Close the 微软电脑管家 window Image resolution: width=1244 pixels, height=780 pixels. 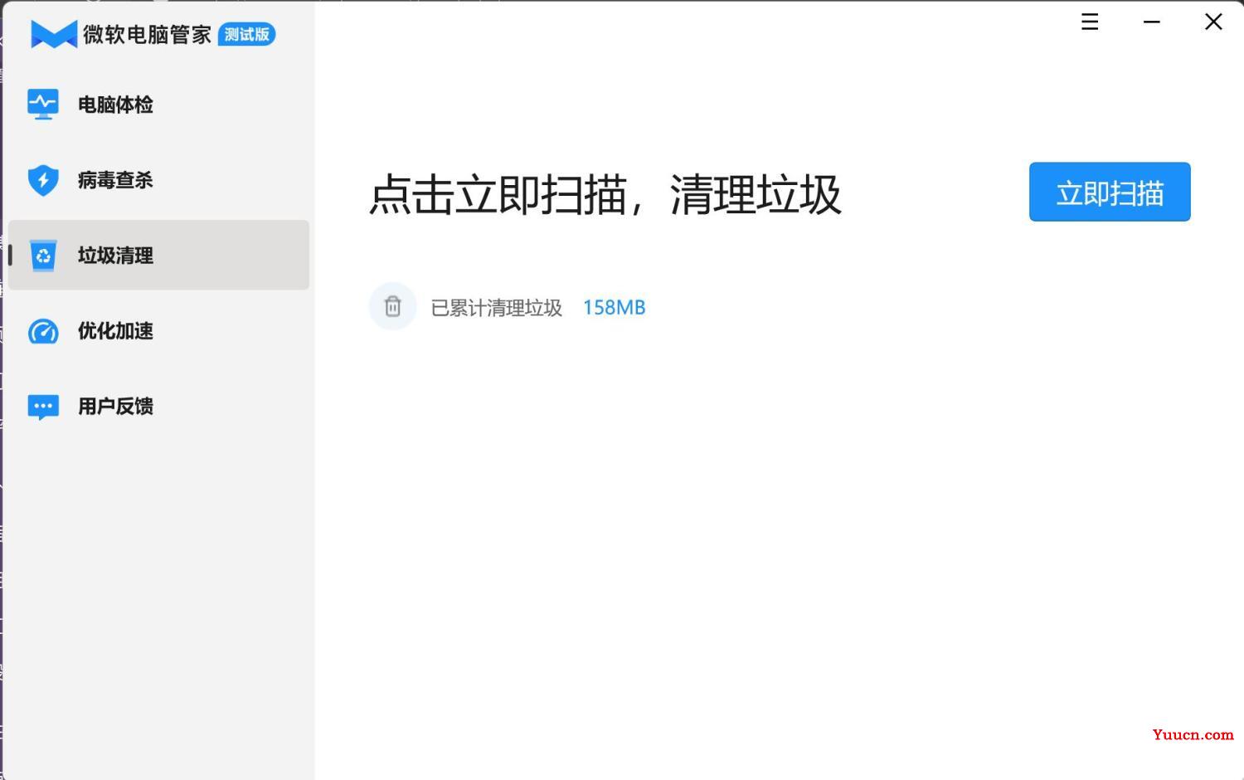coord(1213,22)
